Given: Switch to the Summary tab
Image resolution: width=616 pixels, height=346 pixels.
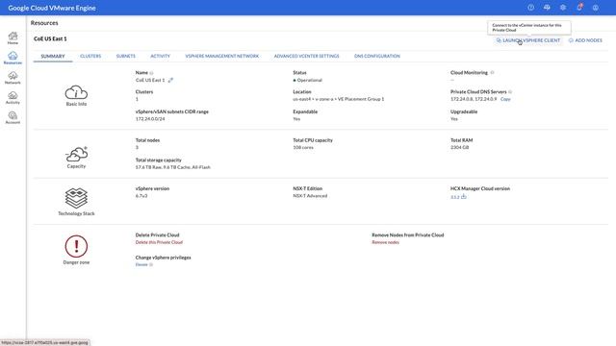Looking at the screenshot, I should [x=53, y=56].
